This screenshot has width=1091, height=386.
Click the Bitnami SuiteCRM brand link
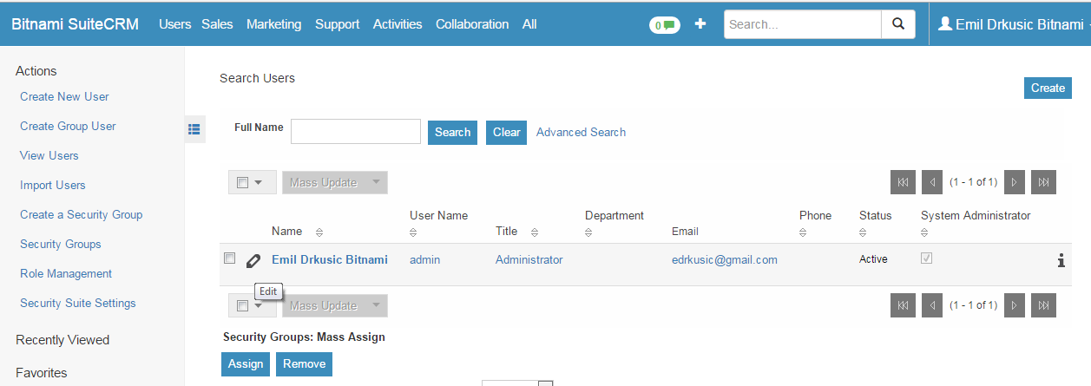click(75, 24)
